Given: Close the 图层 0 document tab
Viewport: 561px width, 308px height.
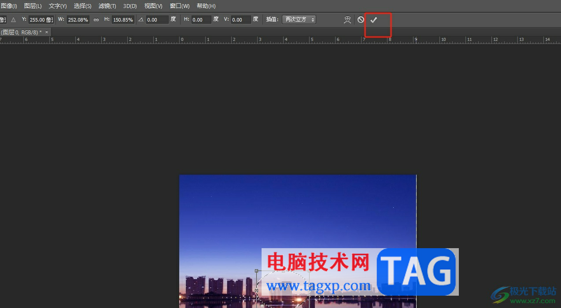Looking at the screenshot, I should [47, 32].
